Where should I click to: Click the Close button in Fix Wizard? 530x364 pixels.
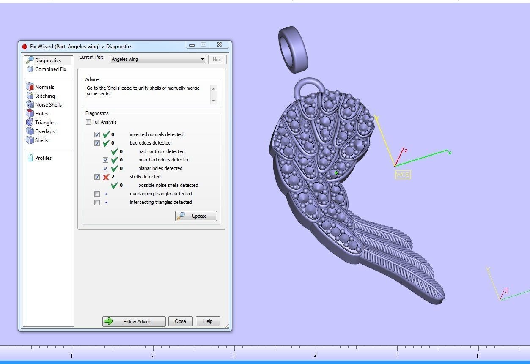pos(181,321)
